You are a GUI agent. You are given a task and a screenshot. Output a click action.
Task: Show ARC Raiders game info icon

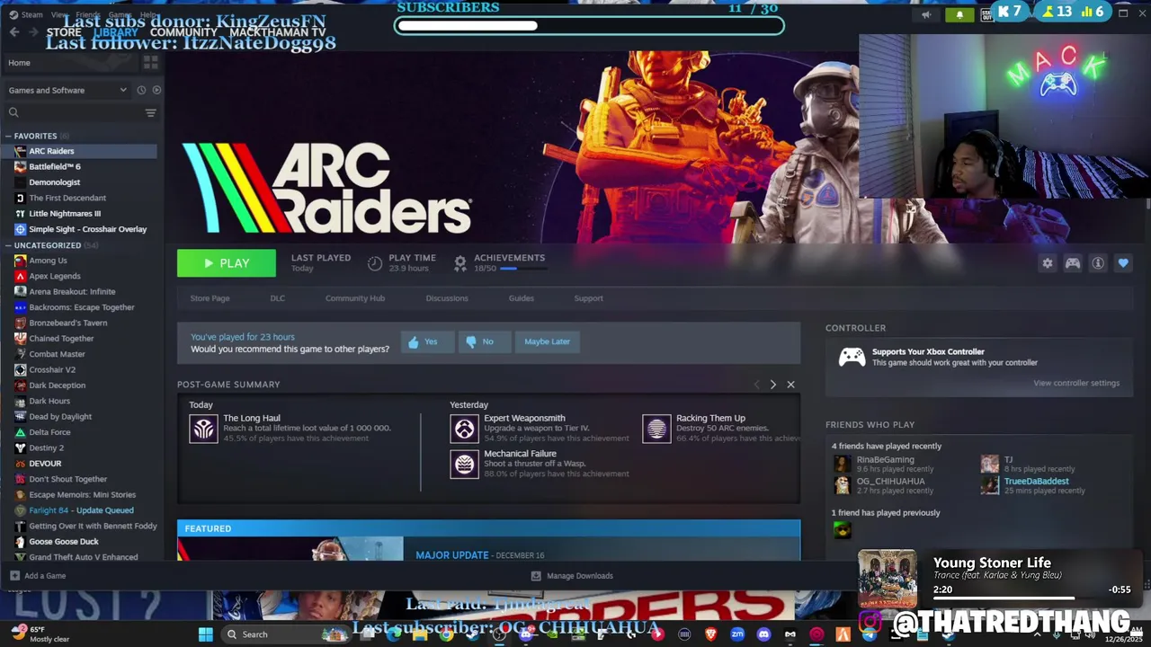[1098, 263]
